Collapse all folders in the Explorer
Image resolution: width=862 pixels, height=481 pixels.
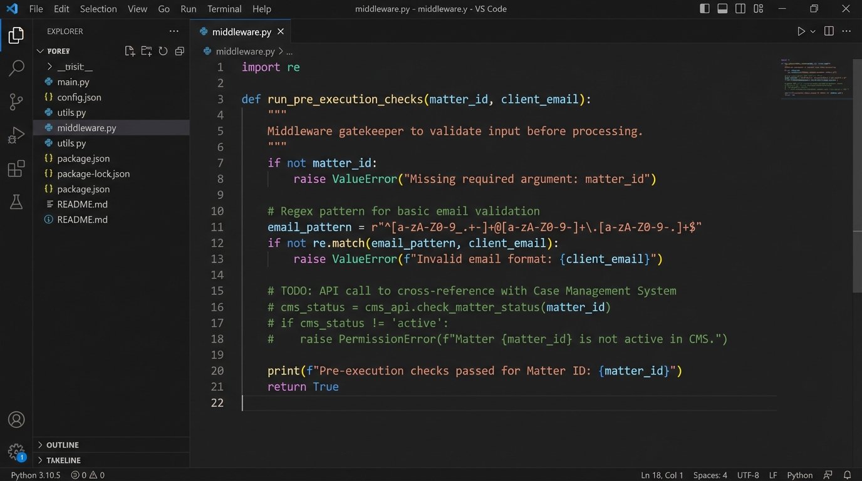179,51
